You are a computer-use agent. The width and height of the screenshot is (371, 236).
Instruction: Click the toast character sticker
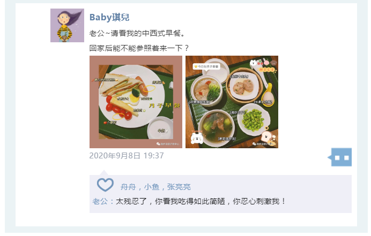tap(268, 137)
